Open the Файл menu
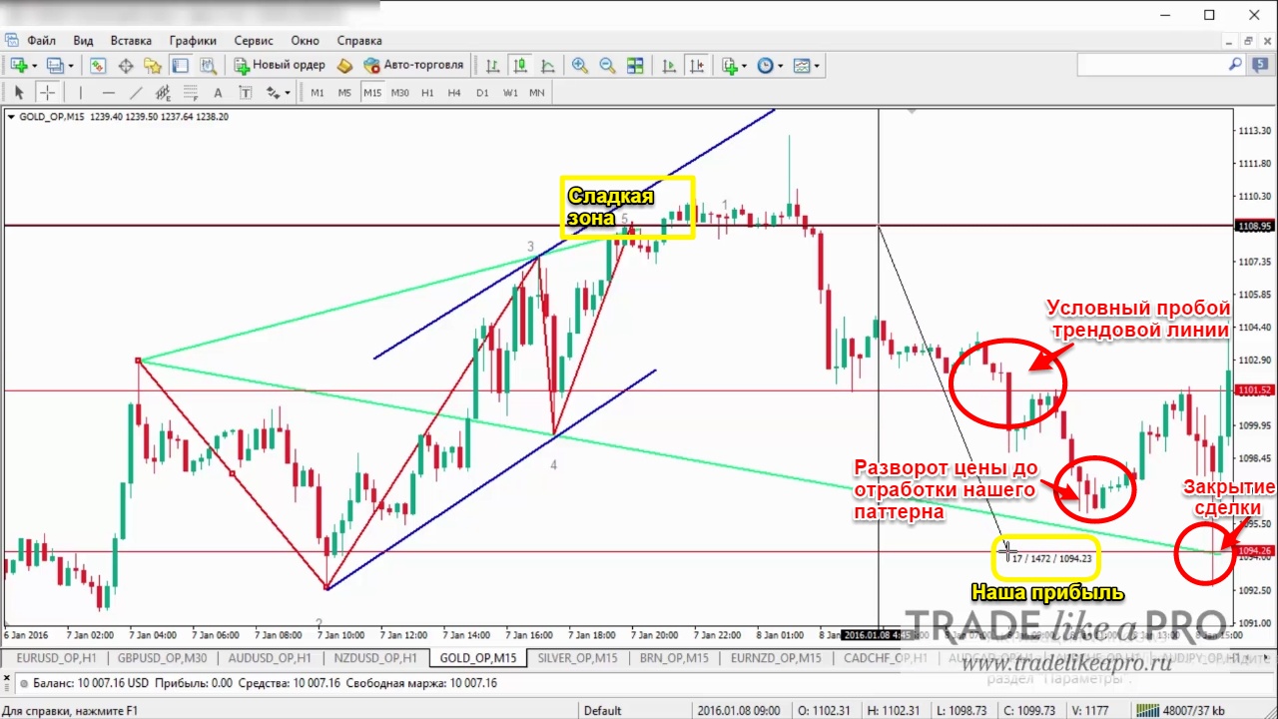 41,41
